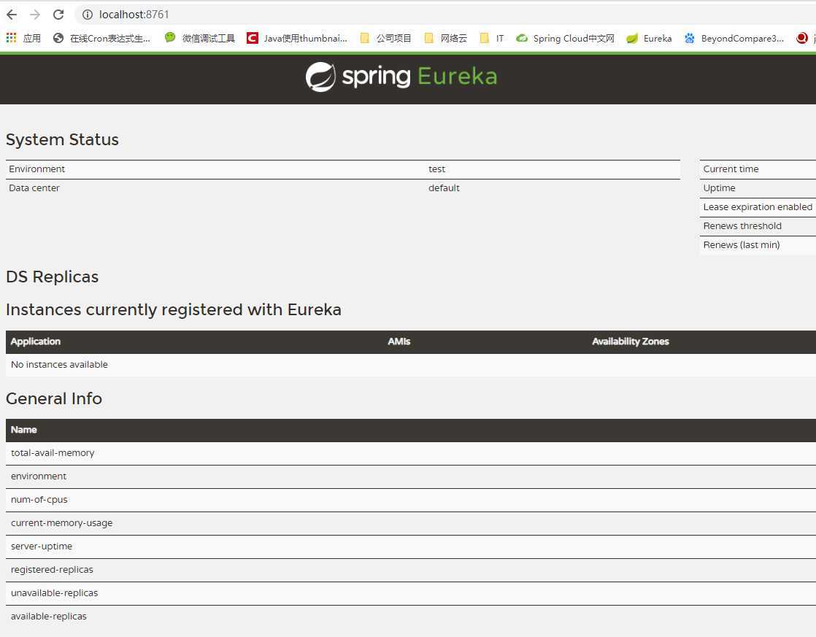Open the 应用 apps shortcut
Image resolution: width=816 pixels, height=637 pixels.
[x=23, y=38]
